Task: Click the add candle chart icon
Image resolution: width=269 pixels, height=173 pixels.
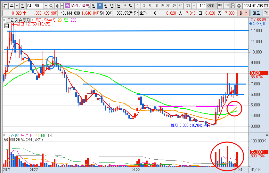Action: pos(220,6)
